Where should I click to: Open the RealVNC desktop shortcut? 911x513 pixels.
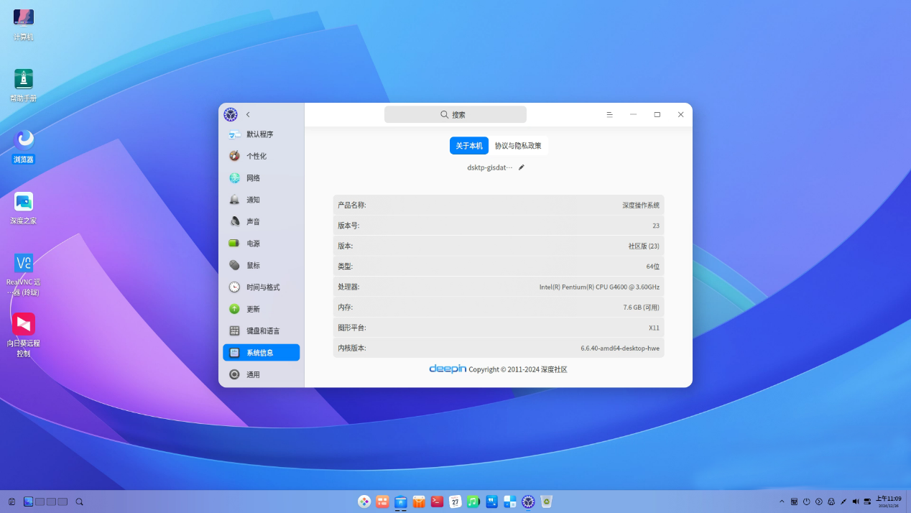click(x=24, y=274)
